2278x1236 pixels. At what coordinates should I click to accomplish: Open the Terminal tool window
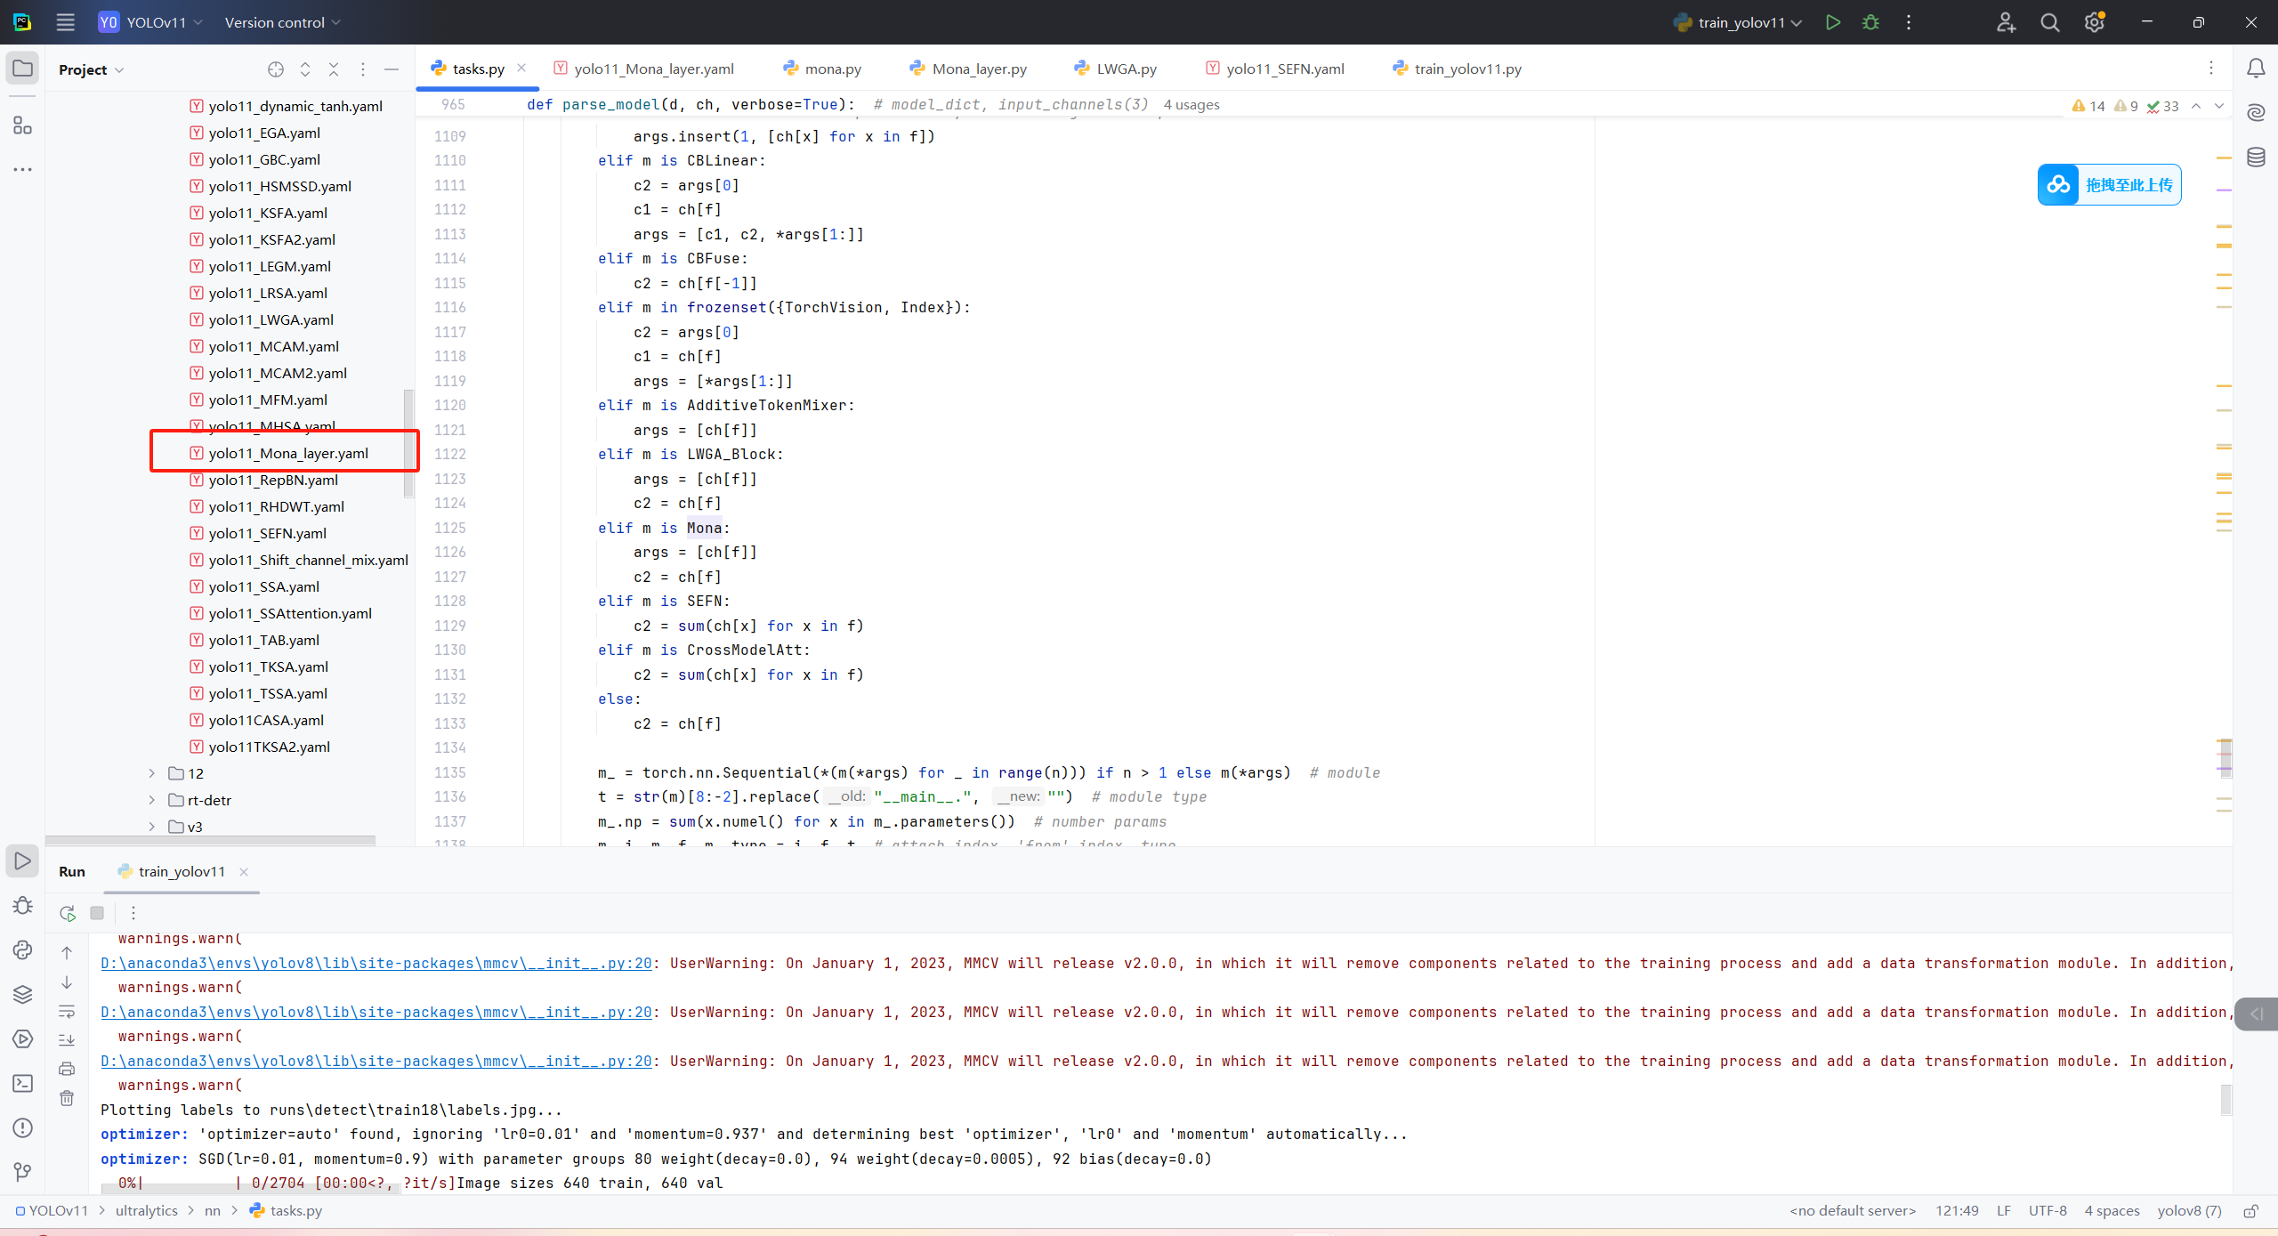point(23,1083)
